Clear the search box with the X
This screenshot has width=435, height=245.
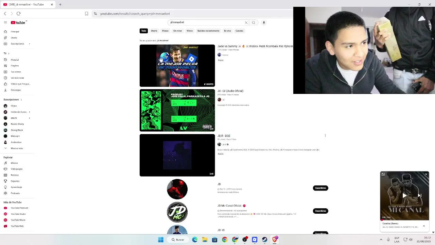(246, 22)
